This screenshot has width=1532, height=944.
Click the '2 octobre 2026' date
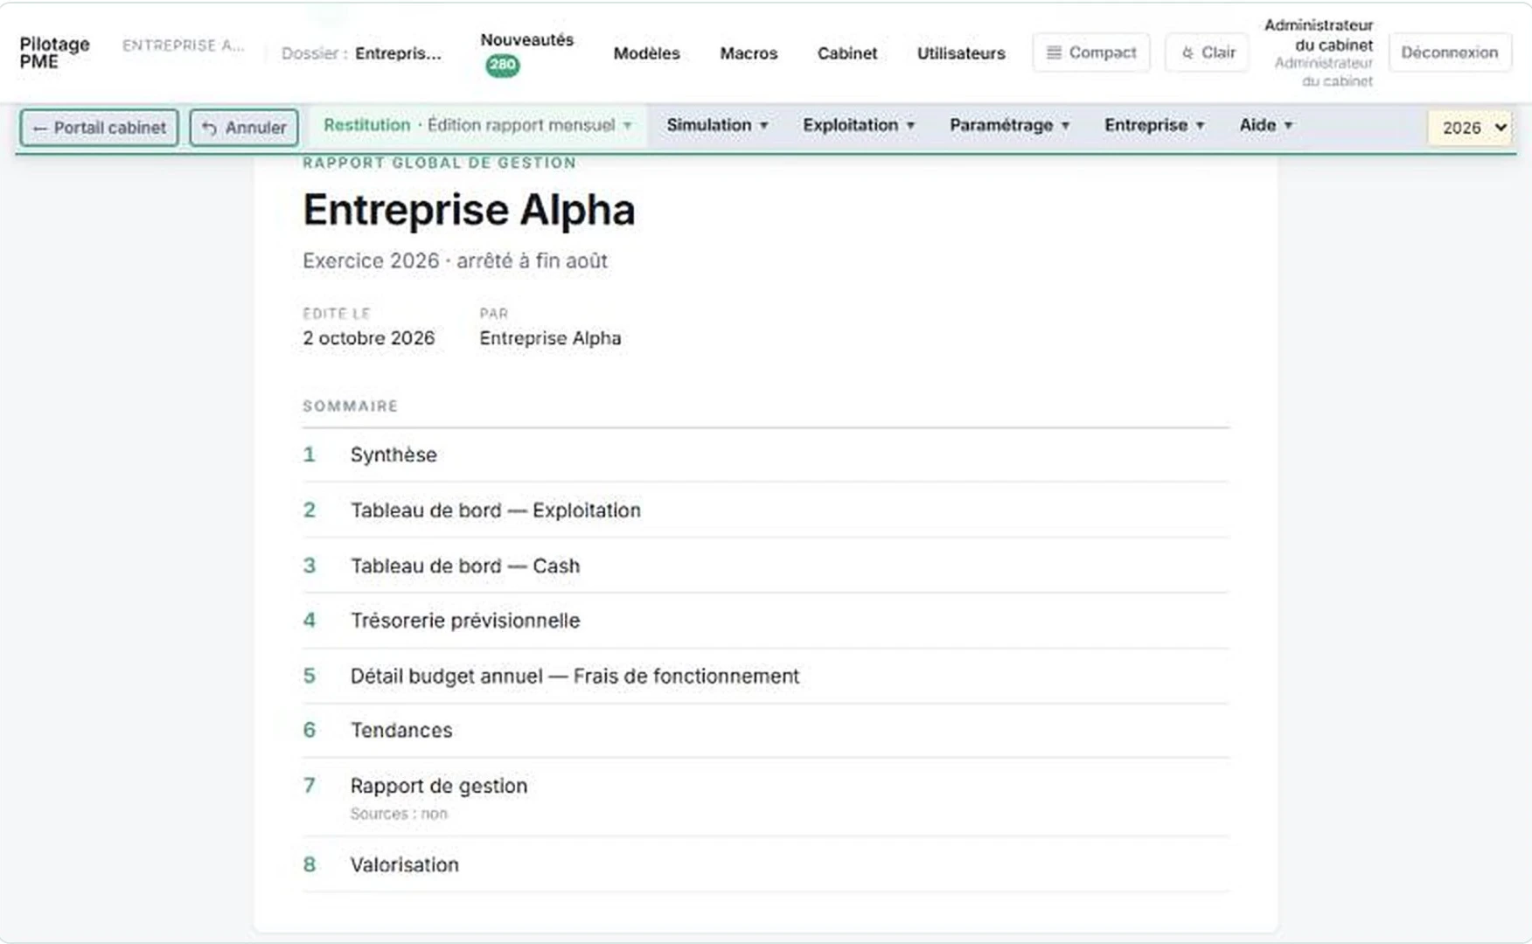point(368,338)
